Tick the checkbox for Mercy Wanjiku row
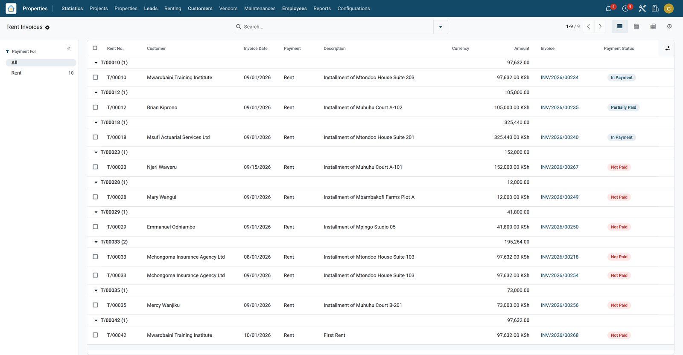 tap(95, 305)
